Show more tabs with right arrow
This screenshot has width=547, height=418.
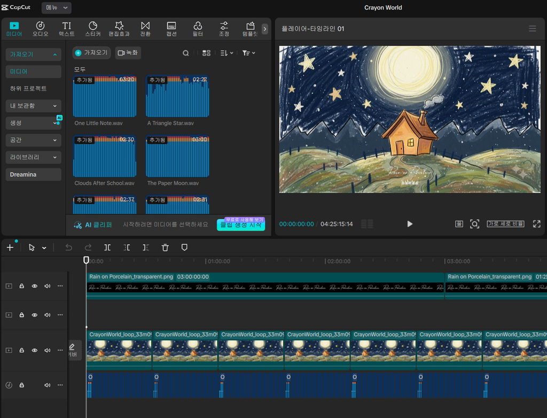(265, 29)
